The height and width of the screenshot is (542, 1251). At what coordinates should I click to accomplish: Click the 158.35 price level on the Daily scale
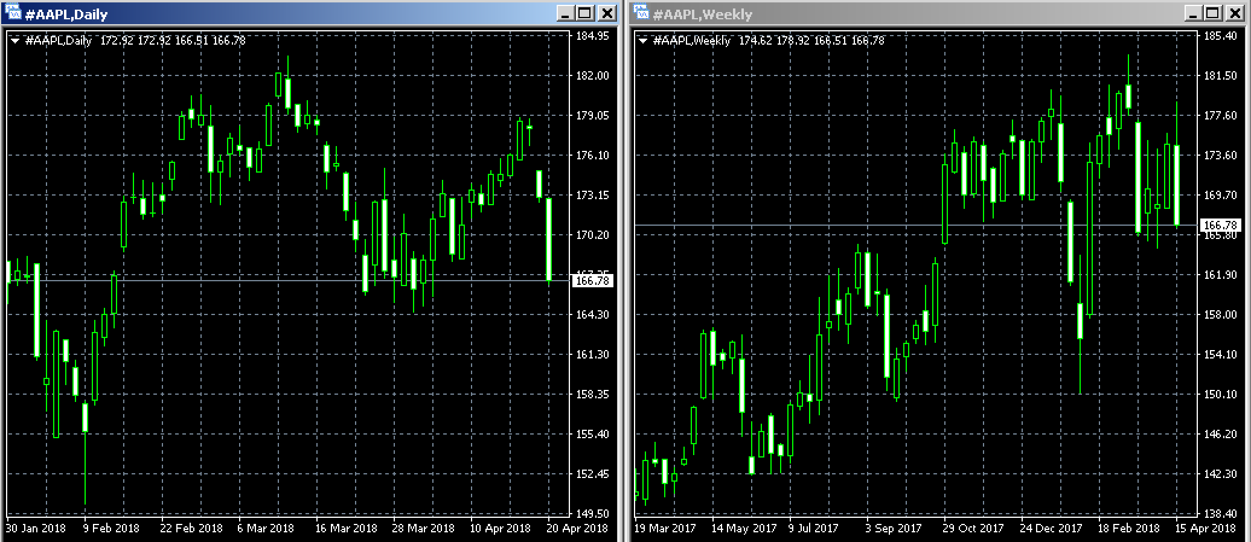click(592, 395)
